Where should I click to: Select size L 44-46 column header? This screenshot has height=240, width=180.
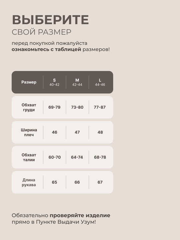pos(100,82)
